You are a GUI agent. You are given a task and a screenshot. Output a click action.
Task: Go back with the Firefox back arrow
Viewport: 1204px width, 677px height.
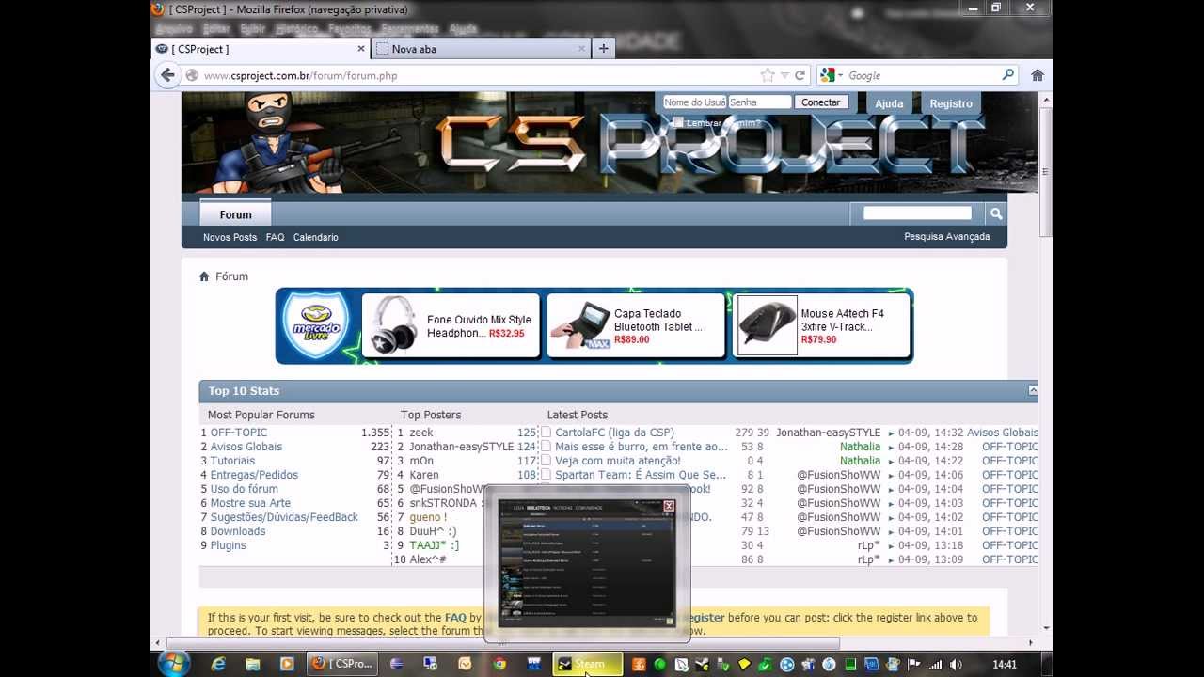pyautogui.click(x=168, y=75)
